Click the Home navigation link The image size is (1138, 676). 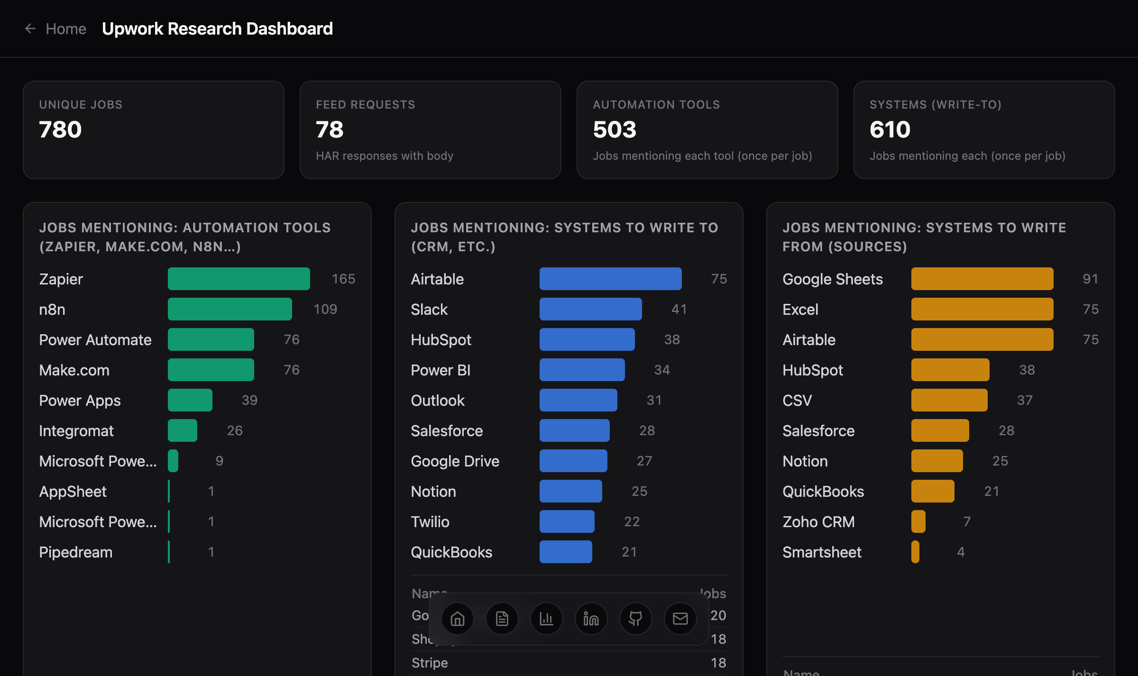(66, 28)
